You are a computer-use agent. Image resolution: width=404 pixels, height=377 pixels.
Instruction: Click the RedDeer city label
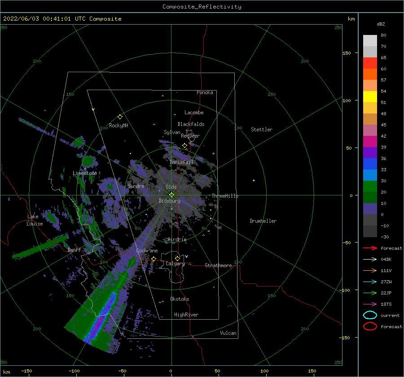pos(190,136)
